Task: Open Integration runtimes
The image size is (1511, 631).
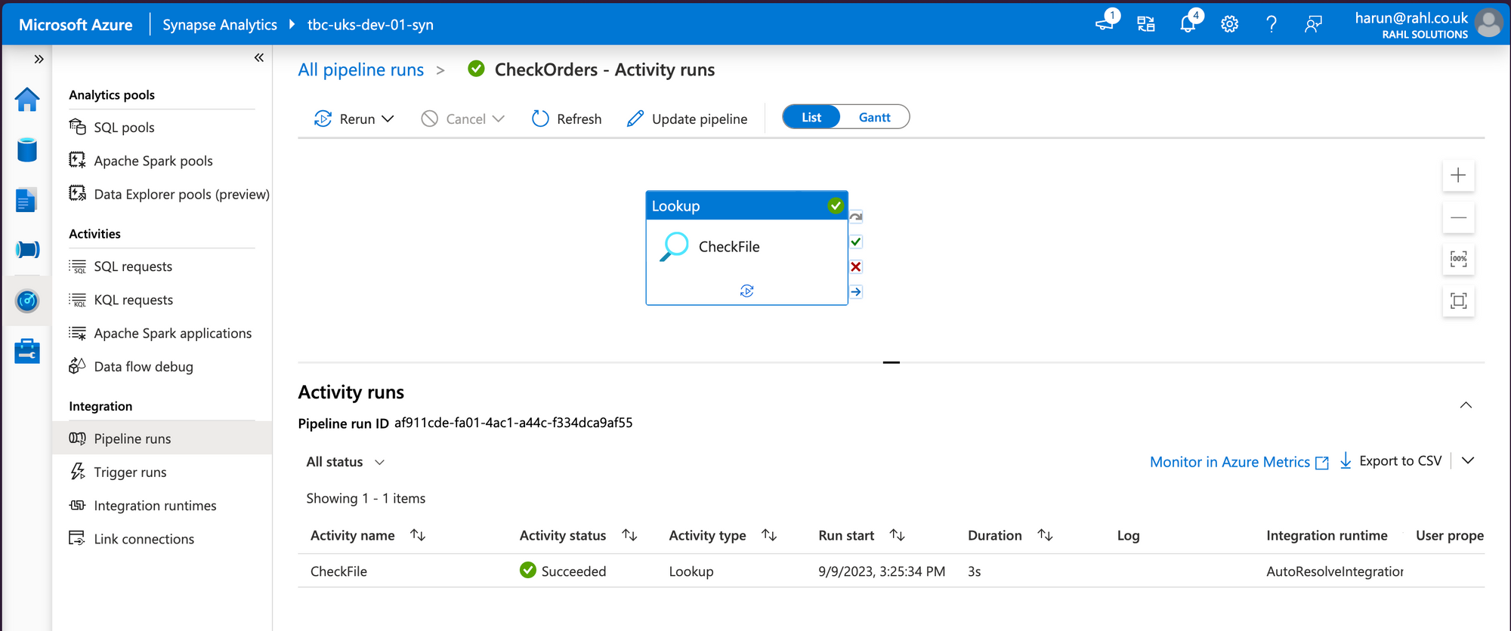Action: pos(155,505)
